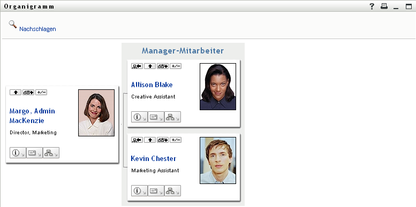Click the Organigramm title text
This screenshot has height=207, width=416.
(x=29, y=6)
